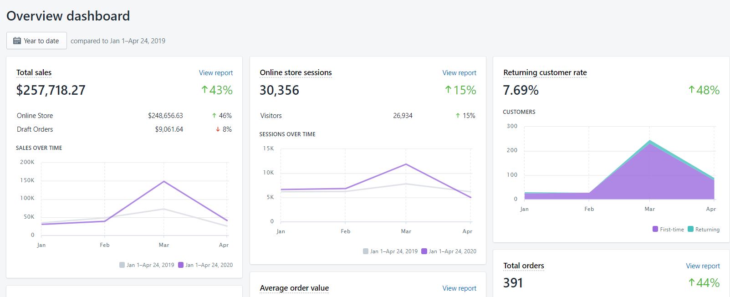Open the Year to date range picker
This screenshot has width=730, height=297.
coord(36,41)
